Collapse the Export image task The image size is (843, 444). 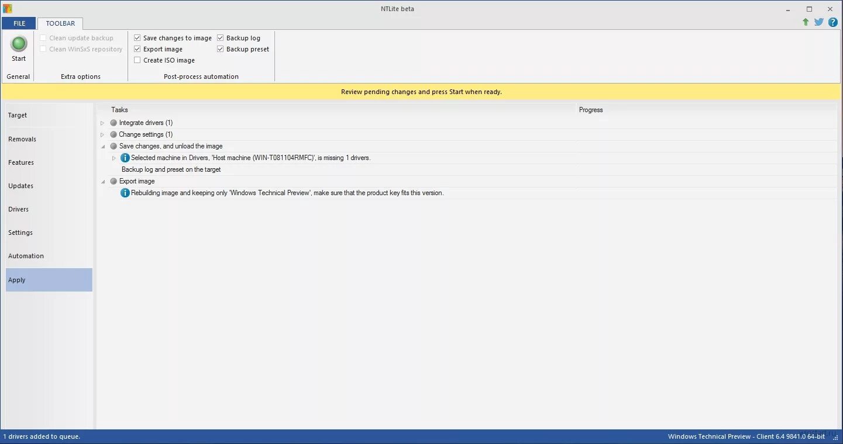point(103,182)
